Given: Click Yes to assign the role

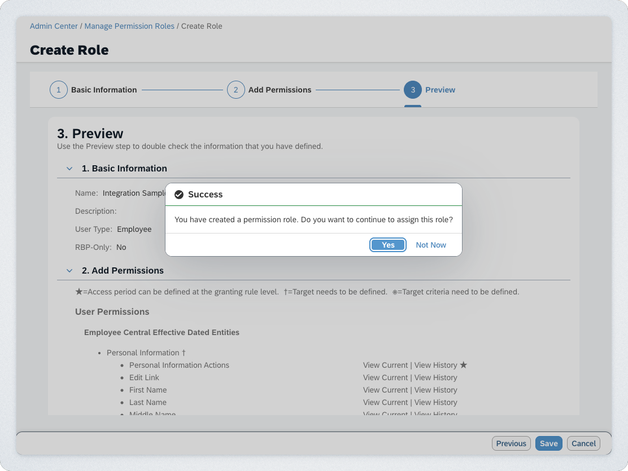Looking at the screenshot, I should click(388, 245).
